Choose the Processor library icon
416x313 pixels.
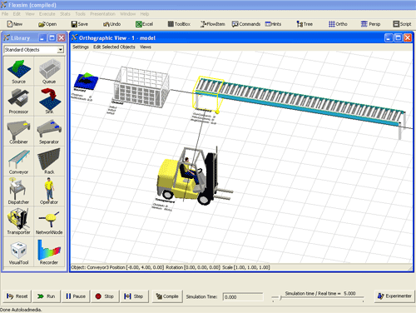coord(18,101)
